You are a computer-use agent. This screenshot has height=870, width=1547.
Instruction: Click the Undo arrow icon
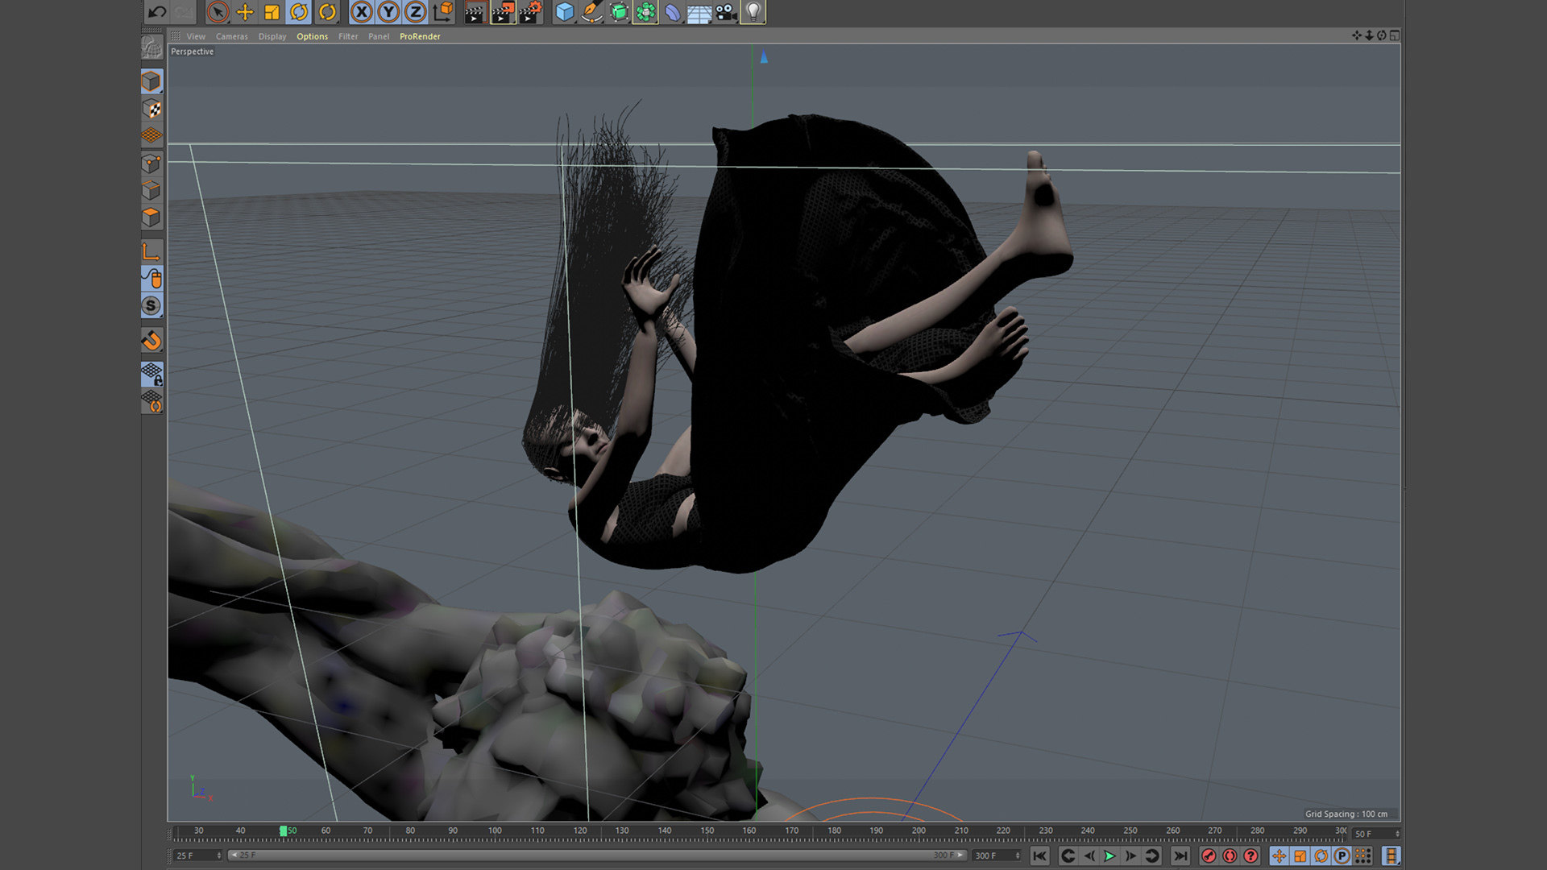tap(157, 12)
